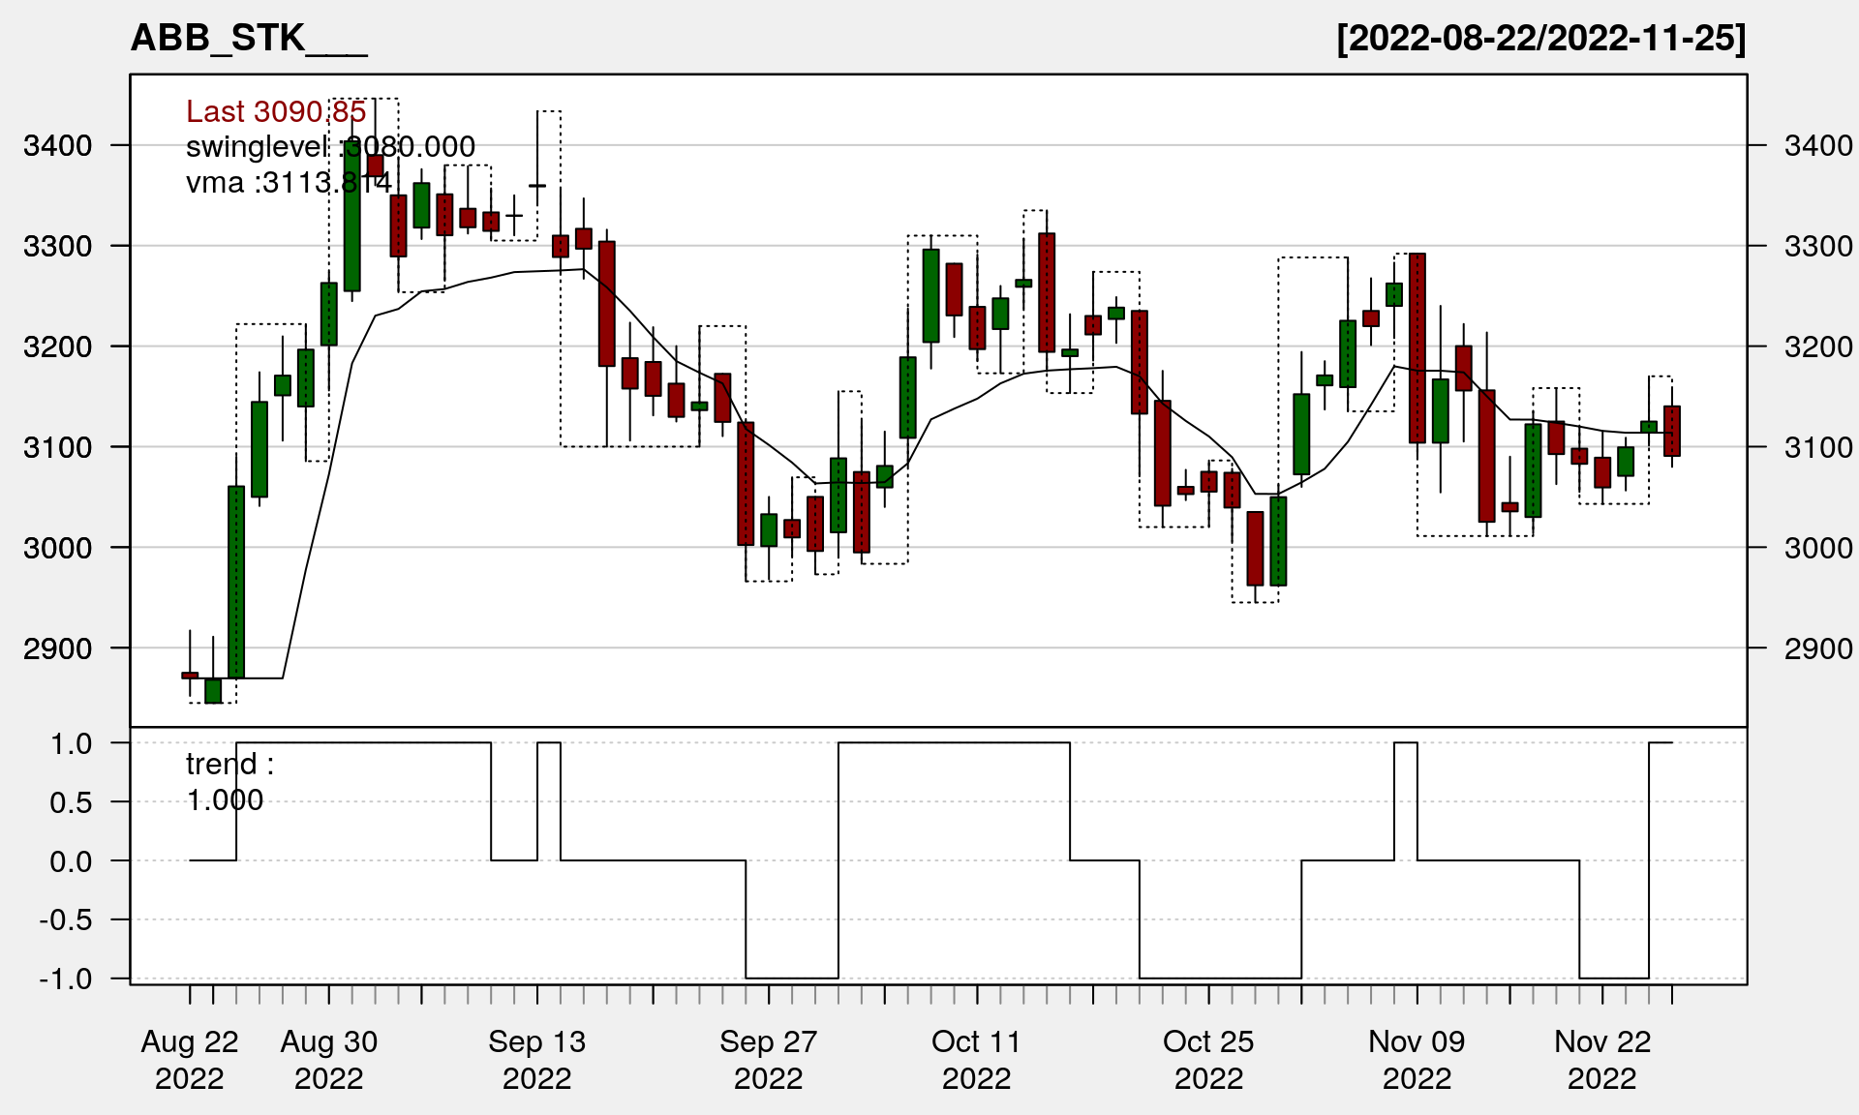Click the Nov 22 2022 date label
This screenshot has width=1859, height=1115.
(1602, 1059)
